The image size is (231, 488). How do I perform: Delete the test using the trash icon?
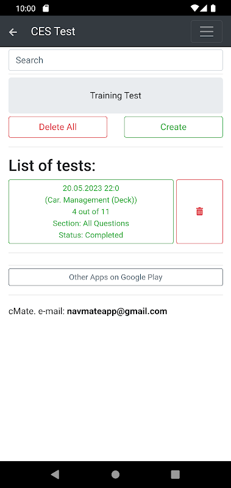(x=199, y=212)
